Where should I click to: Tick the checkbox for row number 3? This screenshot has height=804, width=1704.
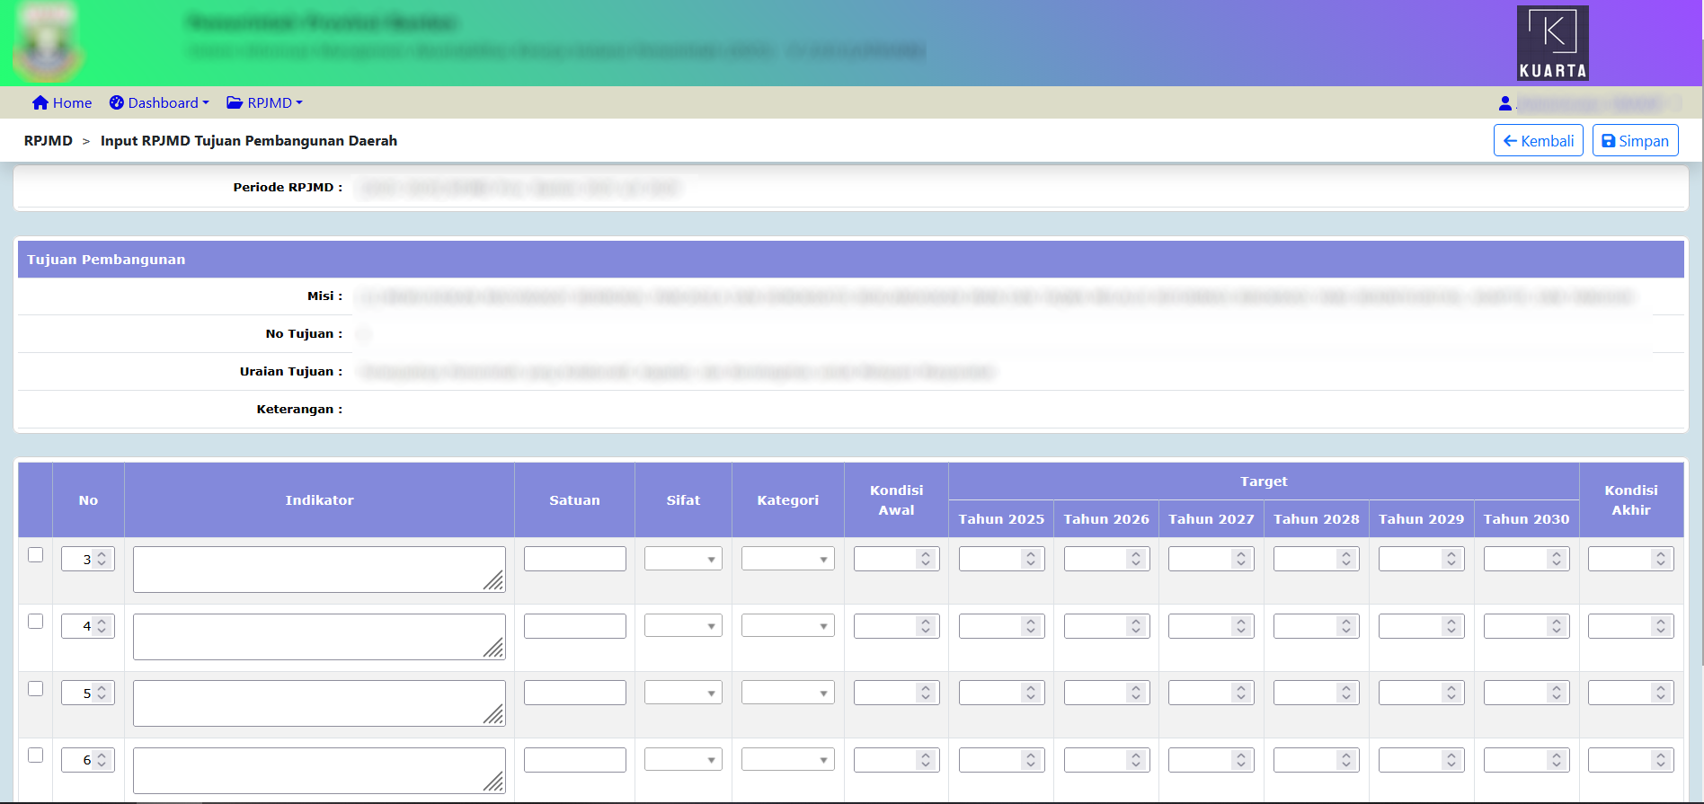tap(36, 555)
